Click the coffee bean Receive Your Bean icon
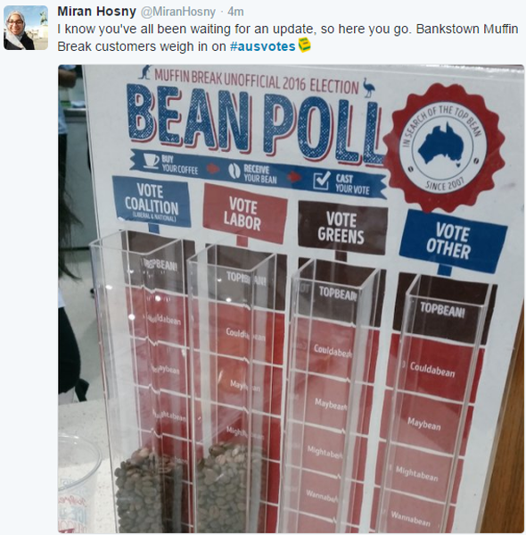526x535 pixels. 234,171
